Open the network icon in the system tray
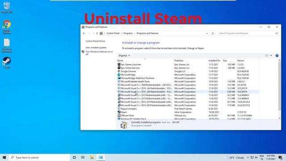286x161 pixels. point(252,157)
